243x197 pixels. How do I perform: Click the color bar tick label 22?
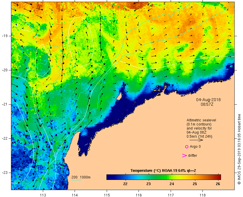click(125, 184)
